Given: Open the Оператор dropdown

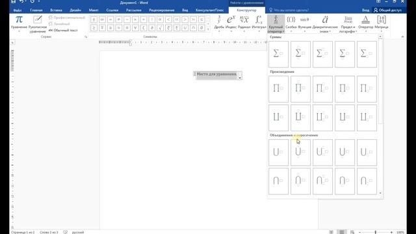Looking at the screenshot, I should tap(365, 23).
